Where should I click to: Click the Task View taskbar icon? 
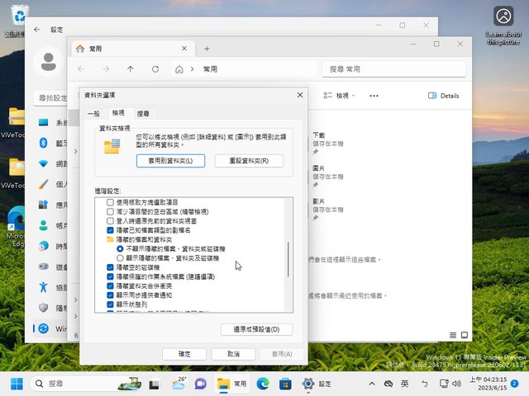154,384
